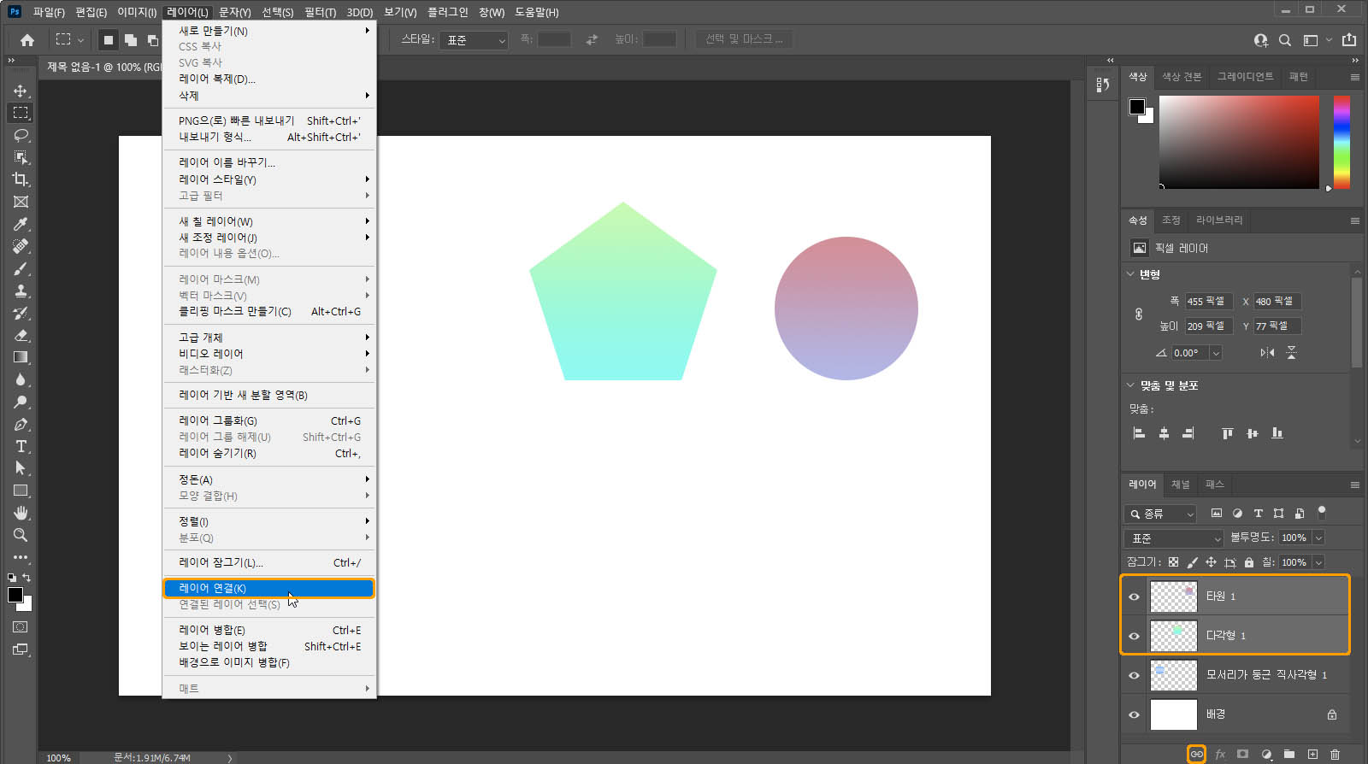Add a layer mask from panel bottom
Image resolution: width=1368 pixels, height=764 pixels.
(1243, 755)
